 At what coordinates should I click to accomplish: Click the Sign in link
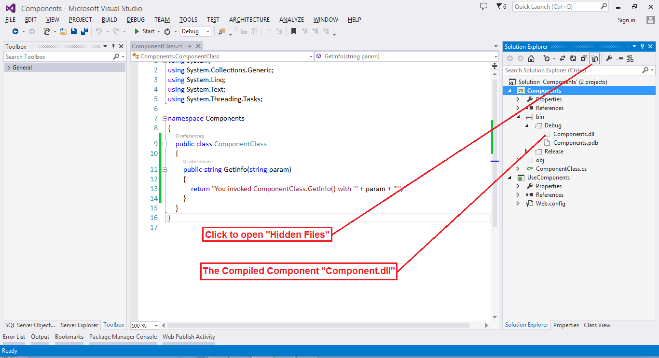[x=626, y=20]
